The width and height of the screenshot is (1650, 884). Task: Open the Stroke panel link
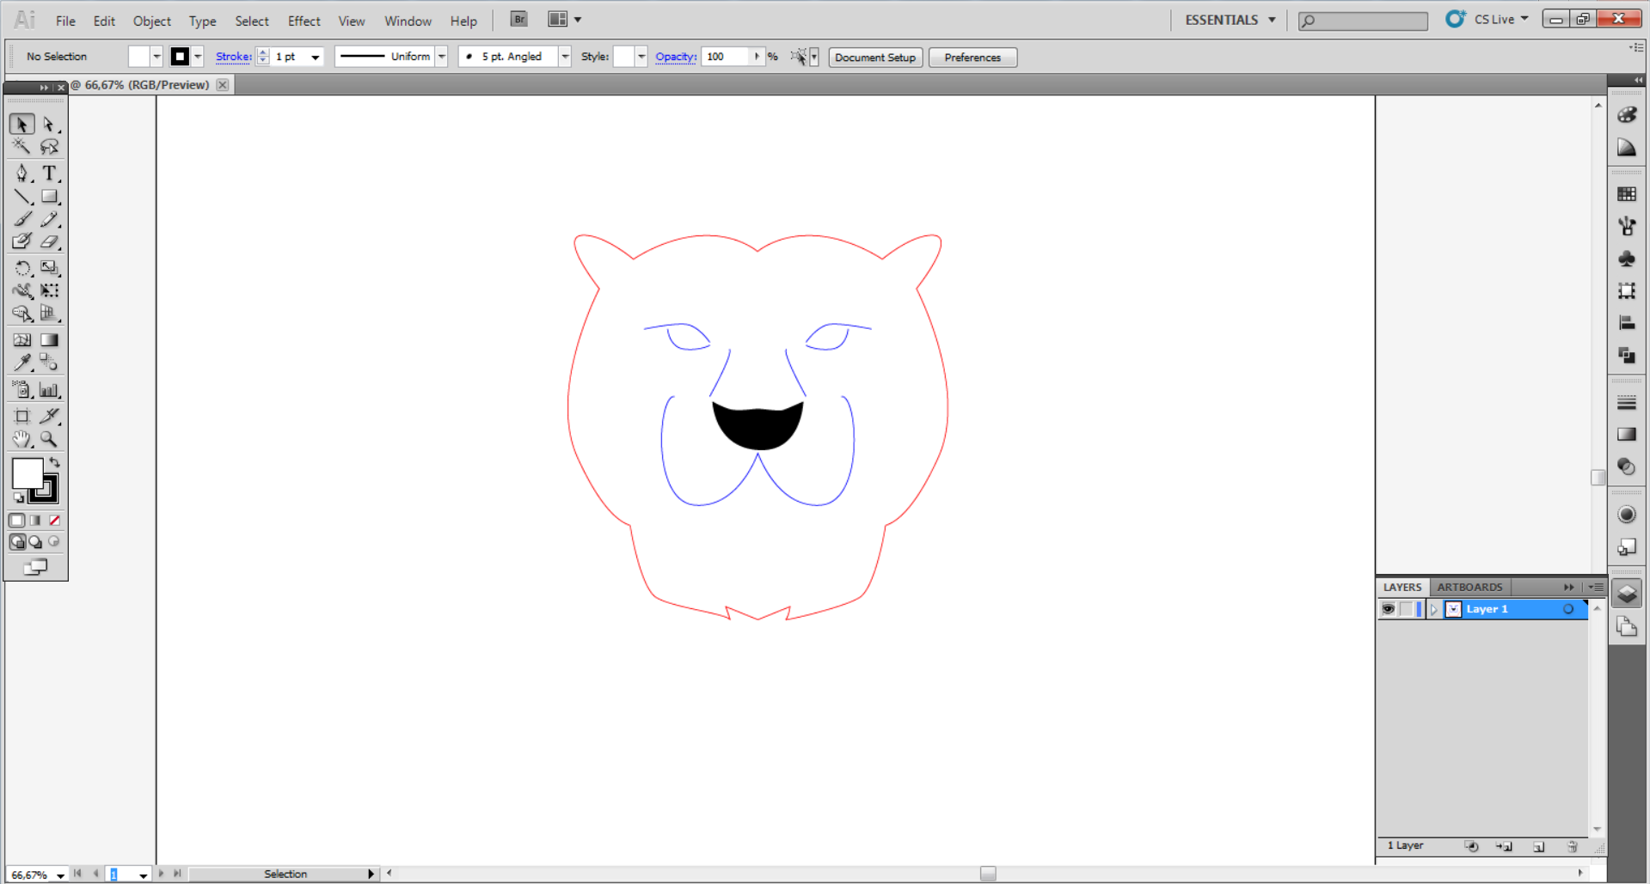coord(233,57)
